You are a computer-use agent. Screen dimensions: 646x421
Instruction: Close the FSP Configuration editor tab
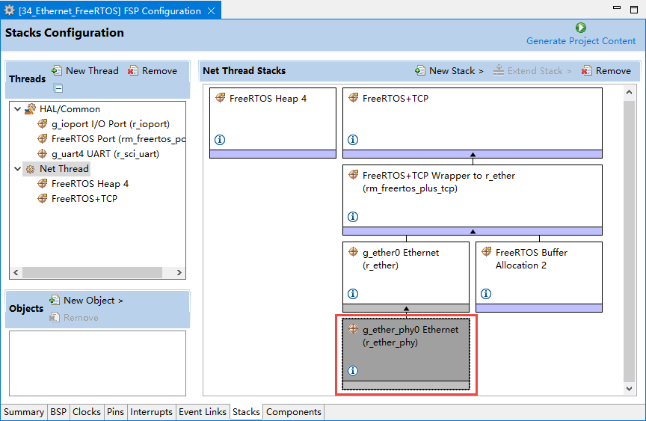(211, 11)
